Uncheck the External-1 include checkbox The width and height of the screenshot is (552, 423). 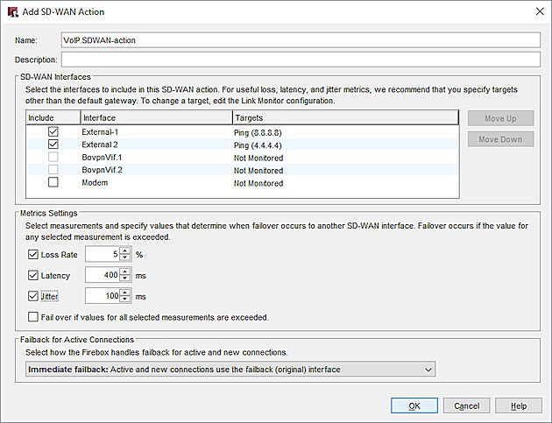pyautogui.click(x=53, y=130)
